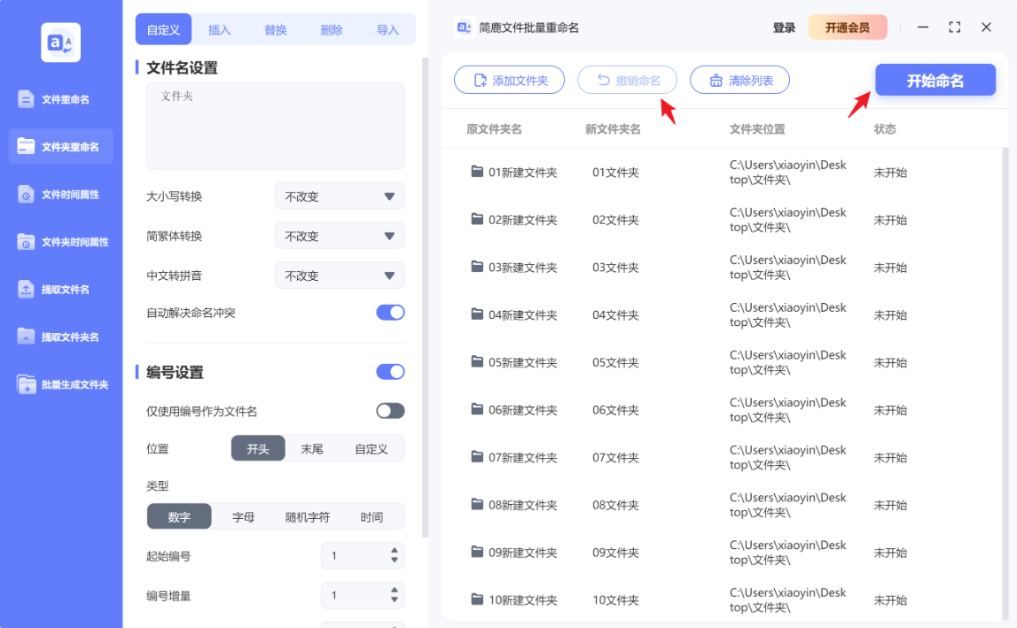Choose 数字 numbering type
This screenshot has height=628, width=1017.
pyautogui.click(x=179, y=516)
